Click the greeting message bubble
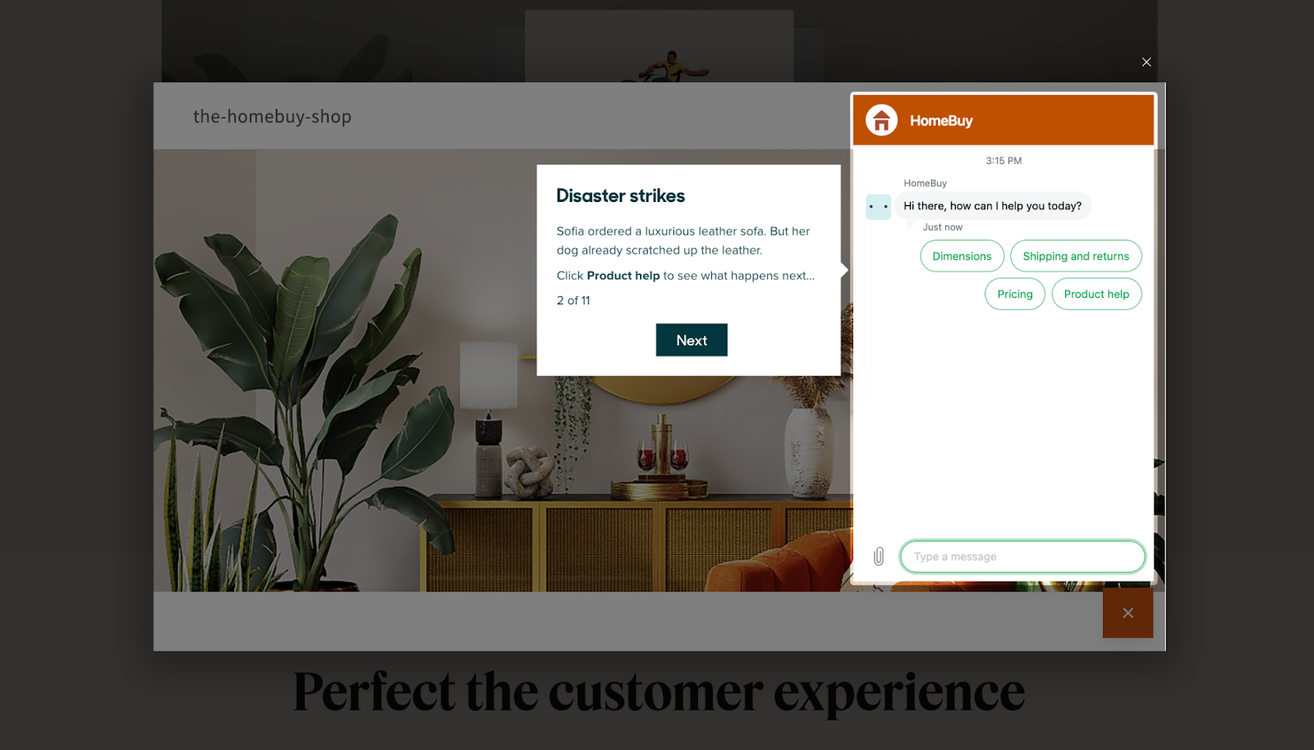The height and width of the screenshot is (750, 1314). coord(992,206)
